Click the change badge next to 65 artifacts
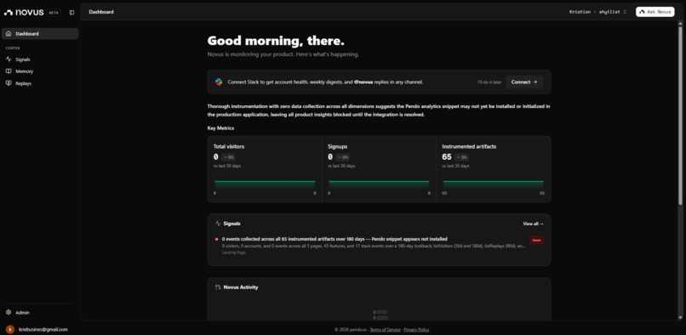The image size is (686, 335). point(461,157)
